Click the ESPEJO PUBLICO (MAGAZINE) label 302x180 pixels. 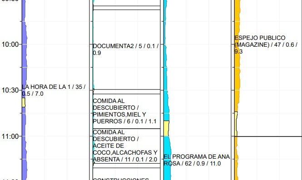tap(266, 44)
